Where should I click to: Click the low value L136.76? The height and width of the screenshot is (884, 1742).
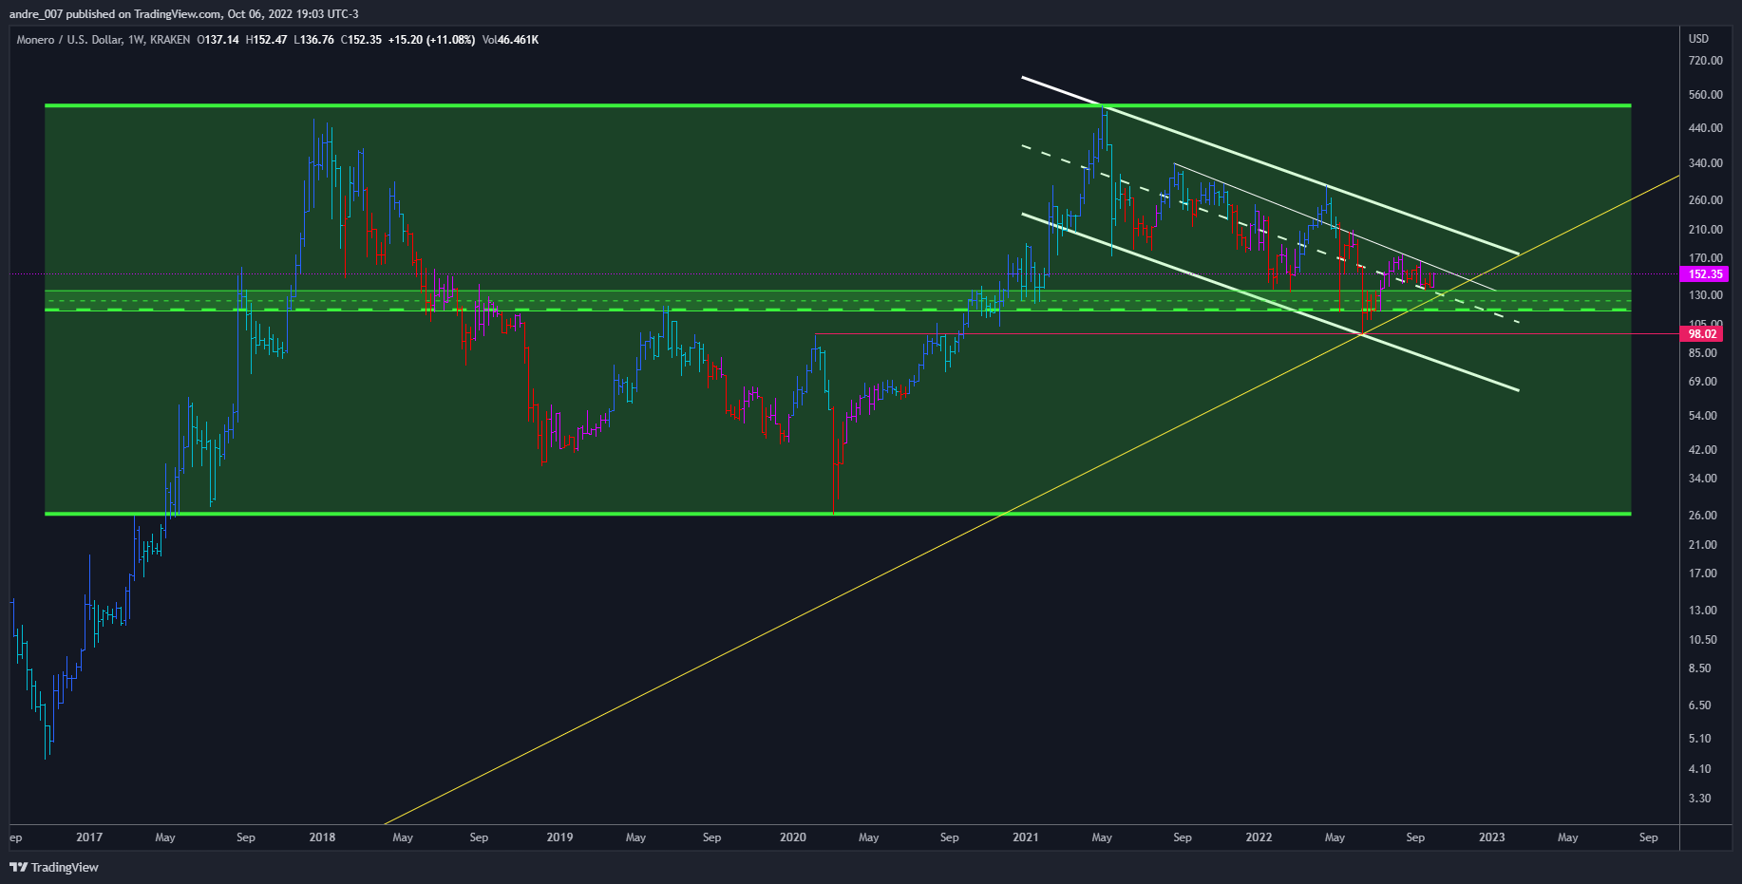[x=314, y=40]
